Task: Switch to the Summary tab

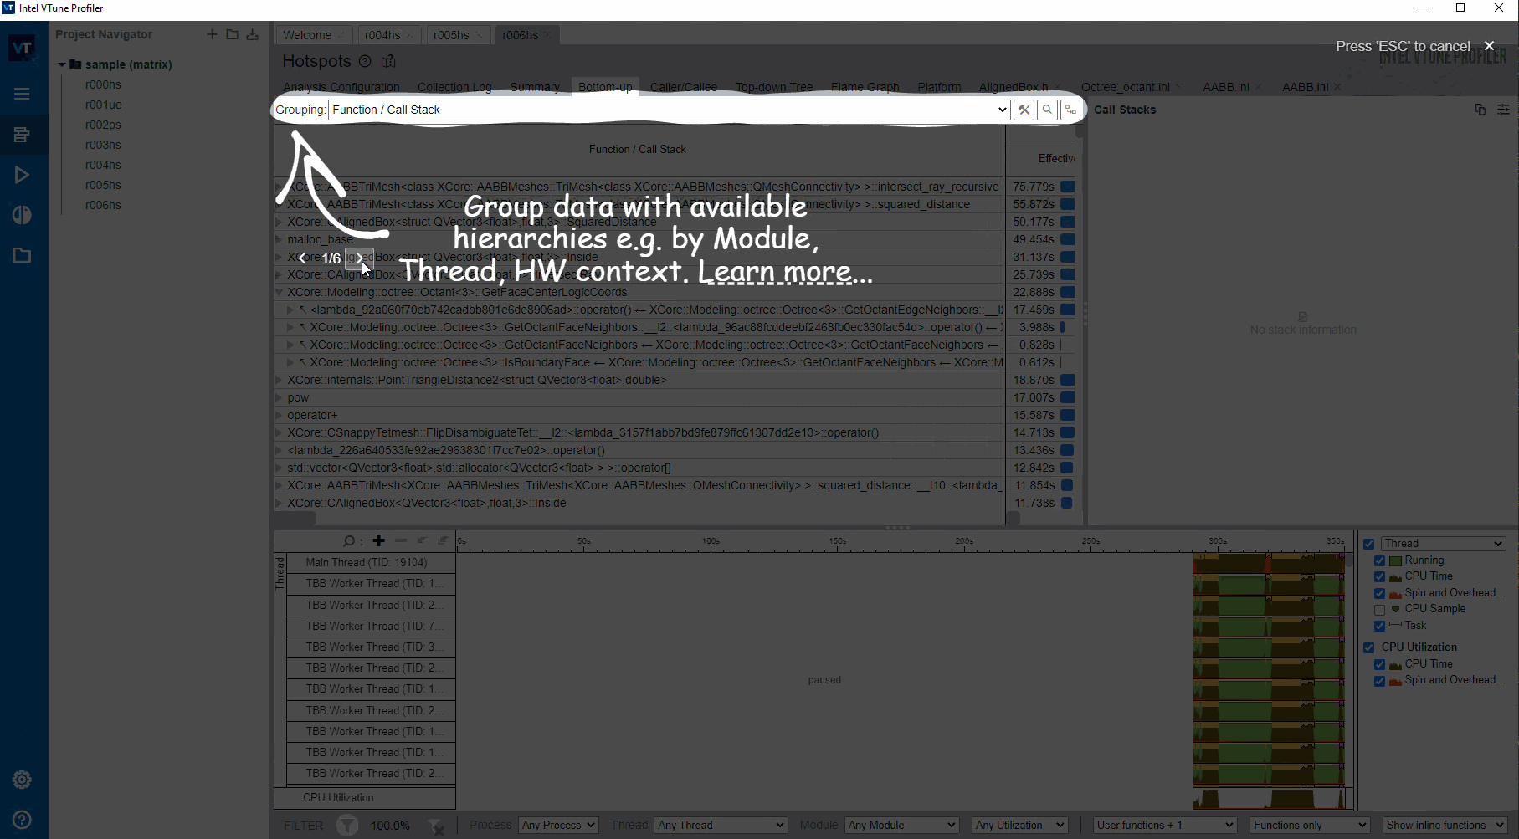Action: click(x=535, y=87)
